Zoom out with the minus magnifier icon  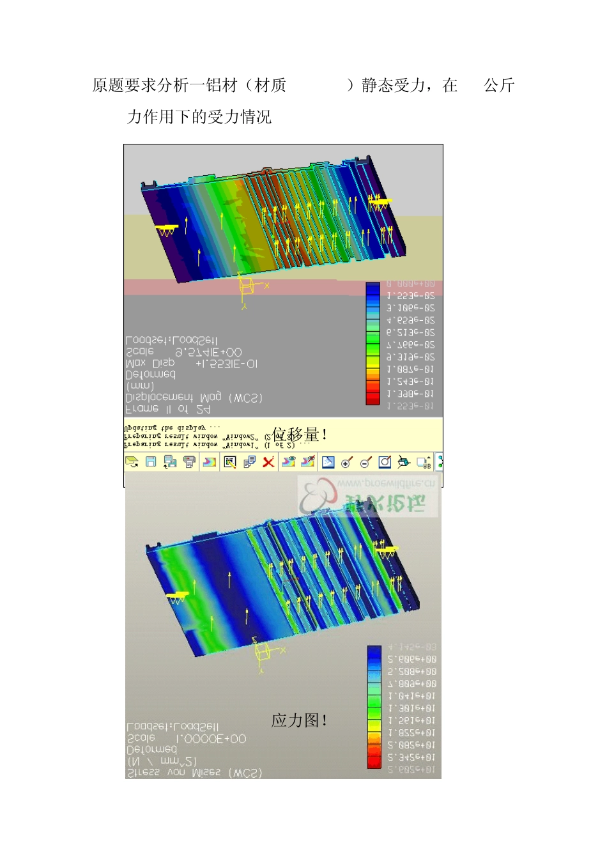click(x=365, y=461)
